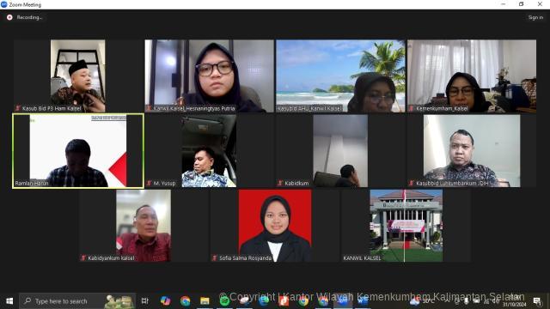Screen dimensions: 550x309
Task: Select the Kanwil Kalsel Hesnaningtyas Putria video
Action: coord(210,76)
